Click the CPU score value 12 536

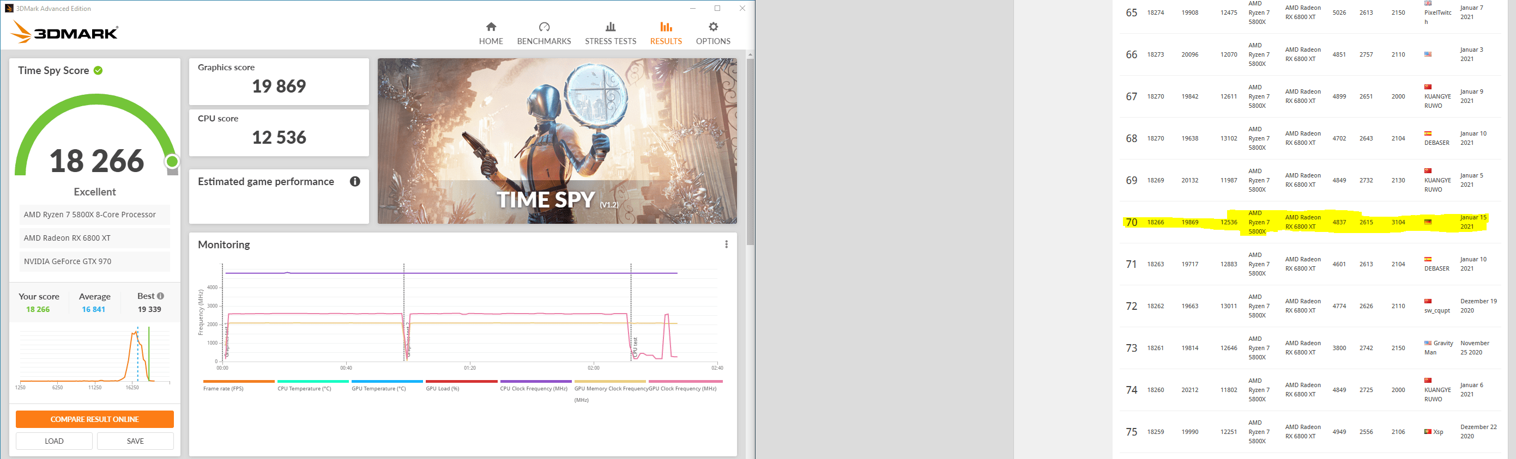tap(279, 138)
